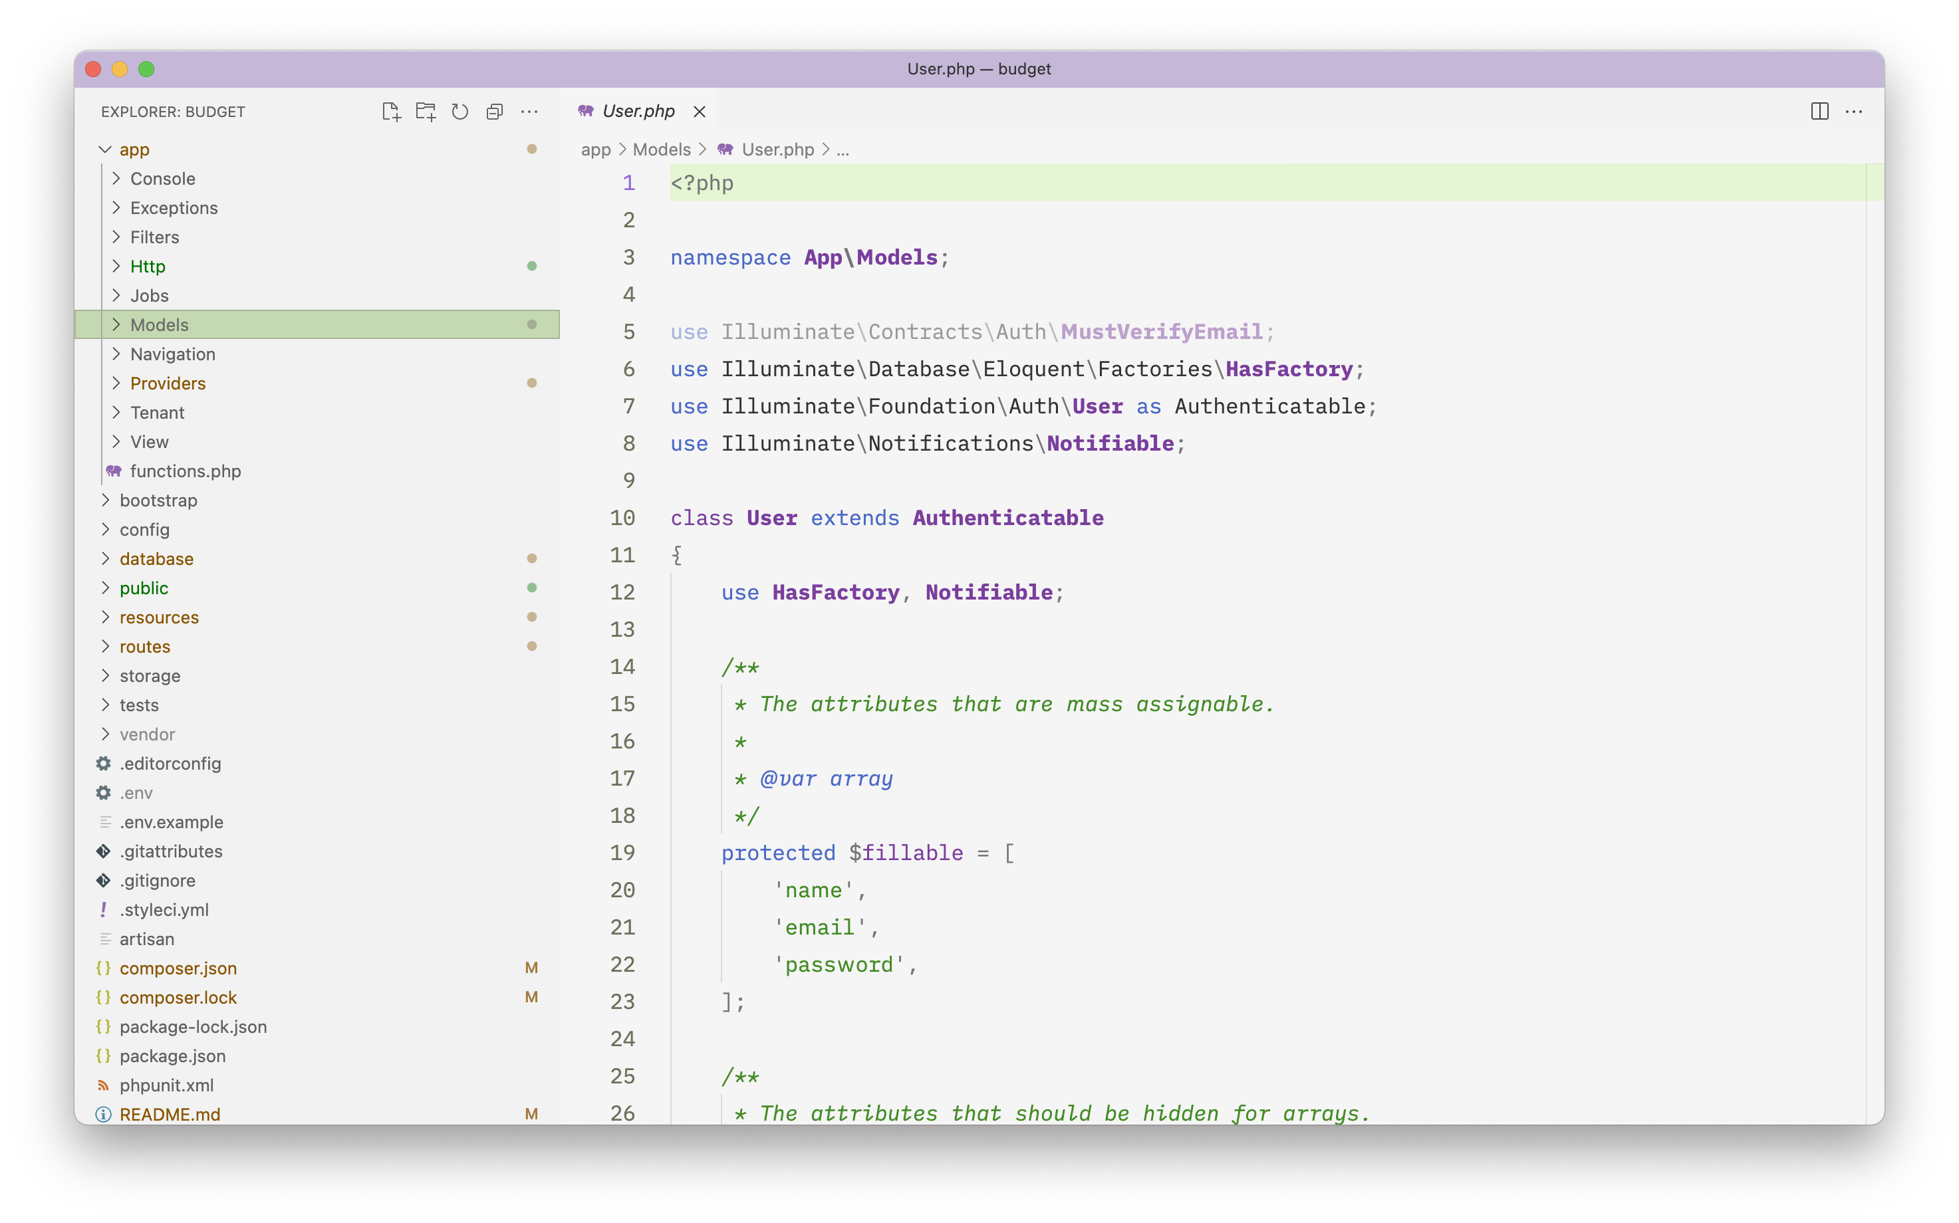This screenshot has height=1223, width=1959.
Task: Open Explorer's more actions ellipsis menu
Action: (x=529, y=112)
